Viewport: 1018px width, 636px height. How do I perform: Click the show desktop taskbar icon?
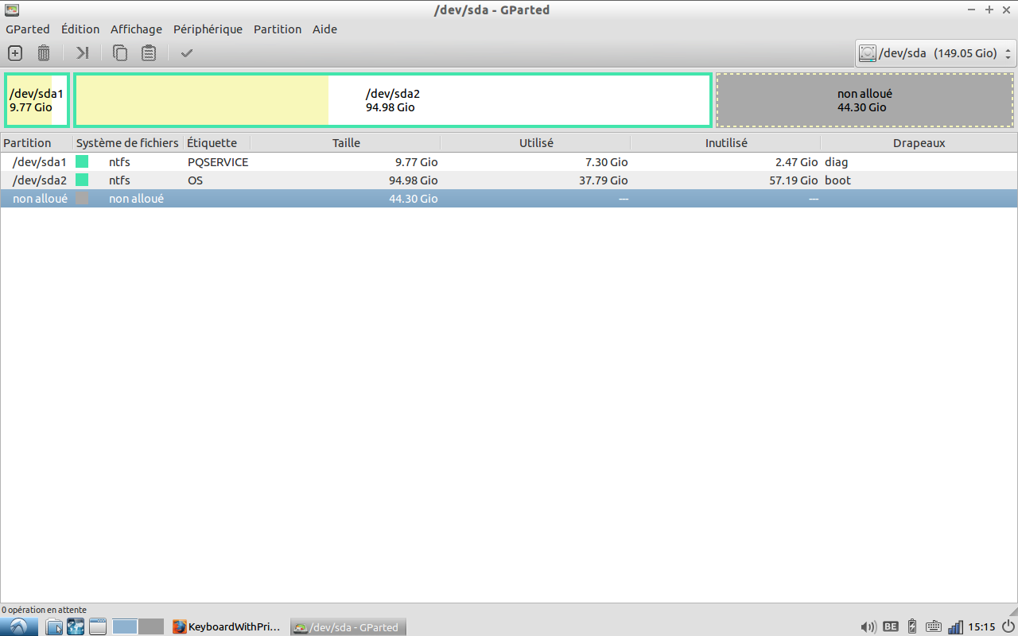pos(98,626)
